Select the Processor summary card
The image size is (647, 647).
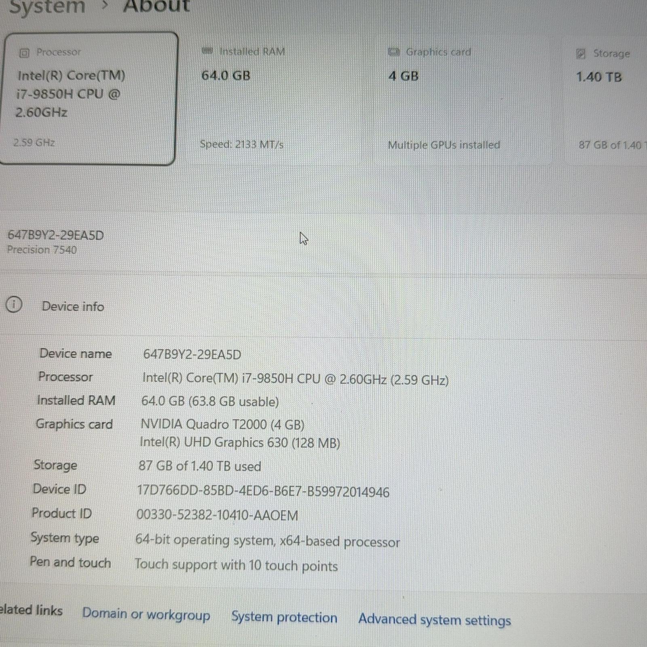88,98
